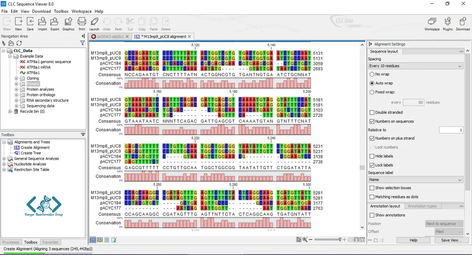Select the Fixed wrap radio button

372,92
